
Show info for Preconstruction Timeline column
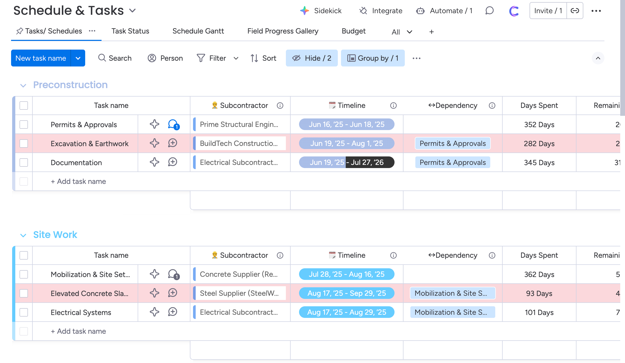pos(393,106)
